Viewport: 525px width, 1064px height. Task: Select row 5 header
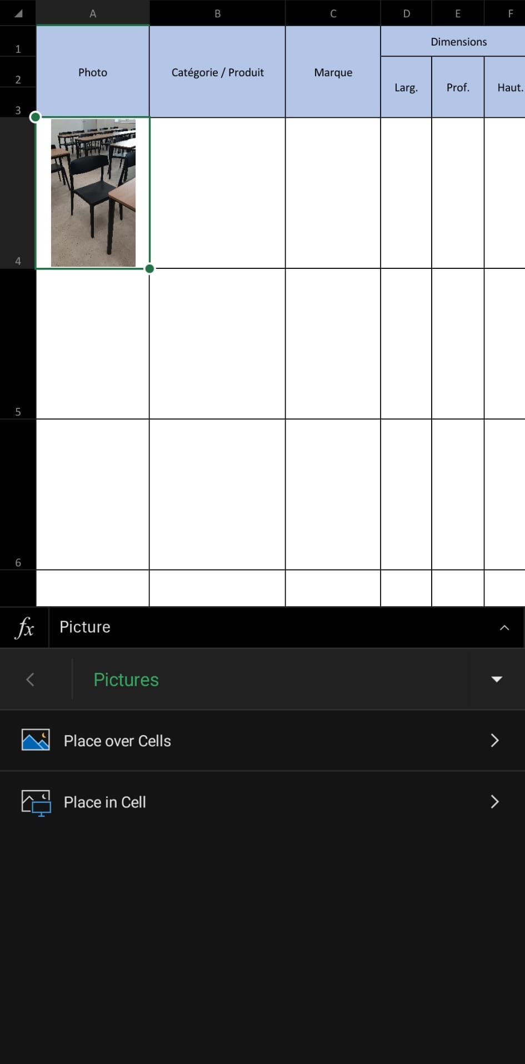18,344
